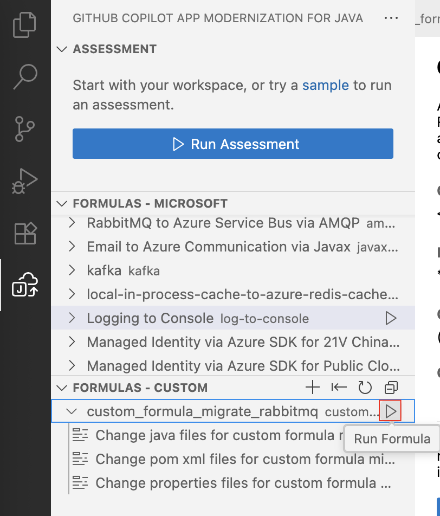Refresh the custom formulas list
The image size is (440, 516).
tap(365, 388)
